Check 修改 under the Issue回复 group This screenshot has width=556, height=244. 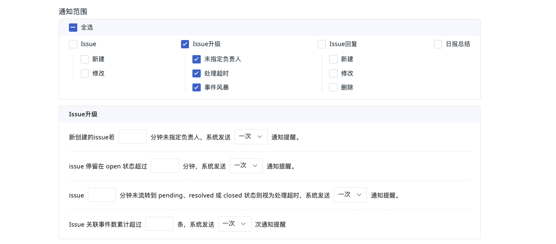click(x=333, y=74)
